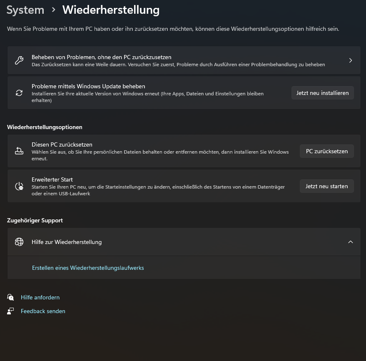Image resolution: width=366 pixels, height=361 pixels.
Task: Click the Wiederherstellung breadcrumb title
Action: (x=111, y=10)
